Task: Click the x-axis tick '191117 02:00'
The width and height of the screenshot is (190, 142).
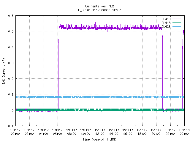Action: pos(29,132)
